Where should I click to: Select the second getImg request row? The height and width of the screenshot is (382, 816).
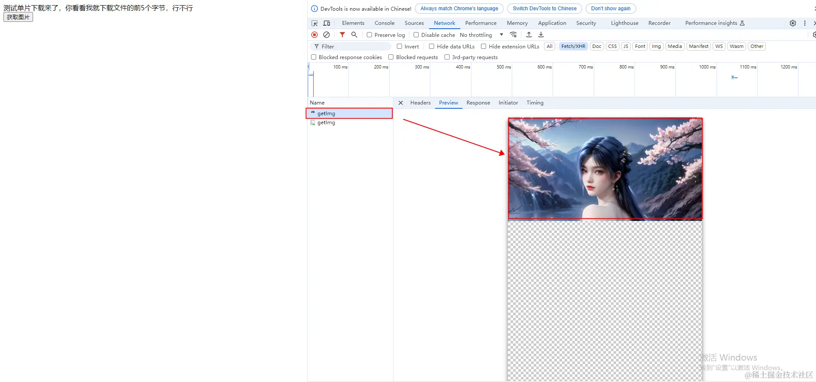[x=351, y=122]
